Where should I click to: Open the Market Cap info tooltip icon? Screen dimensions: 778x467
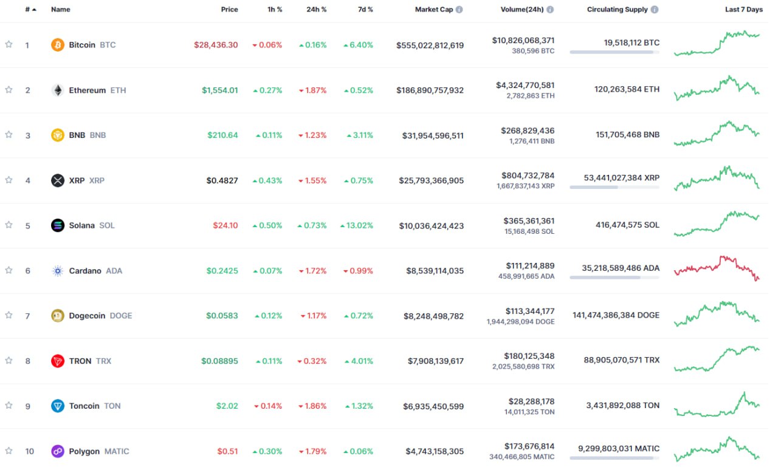(460, 10)
